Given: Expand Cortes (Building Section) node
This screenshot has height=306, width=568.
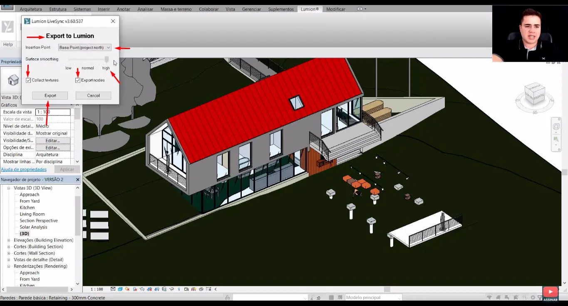Looking at the screenshot, I should (x=9, y=247).
